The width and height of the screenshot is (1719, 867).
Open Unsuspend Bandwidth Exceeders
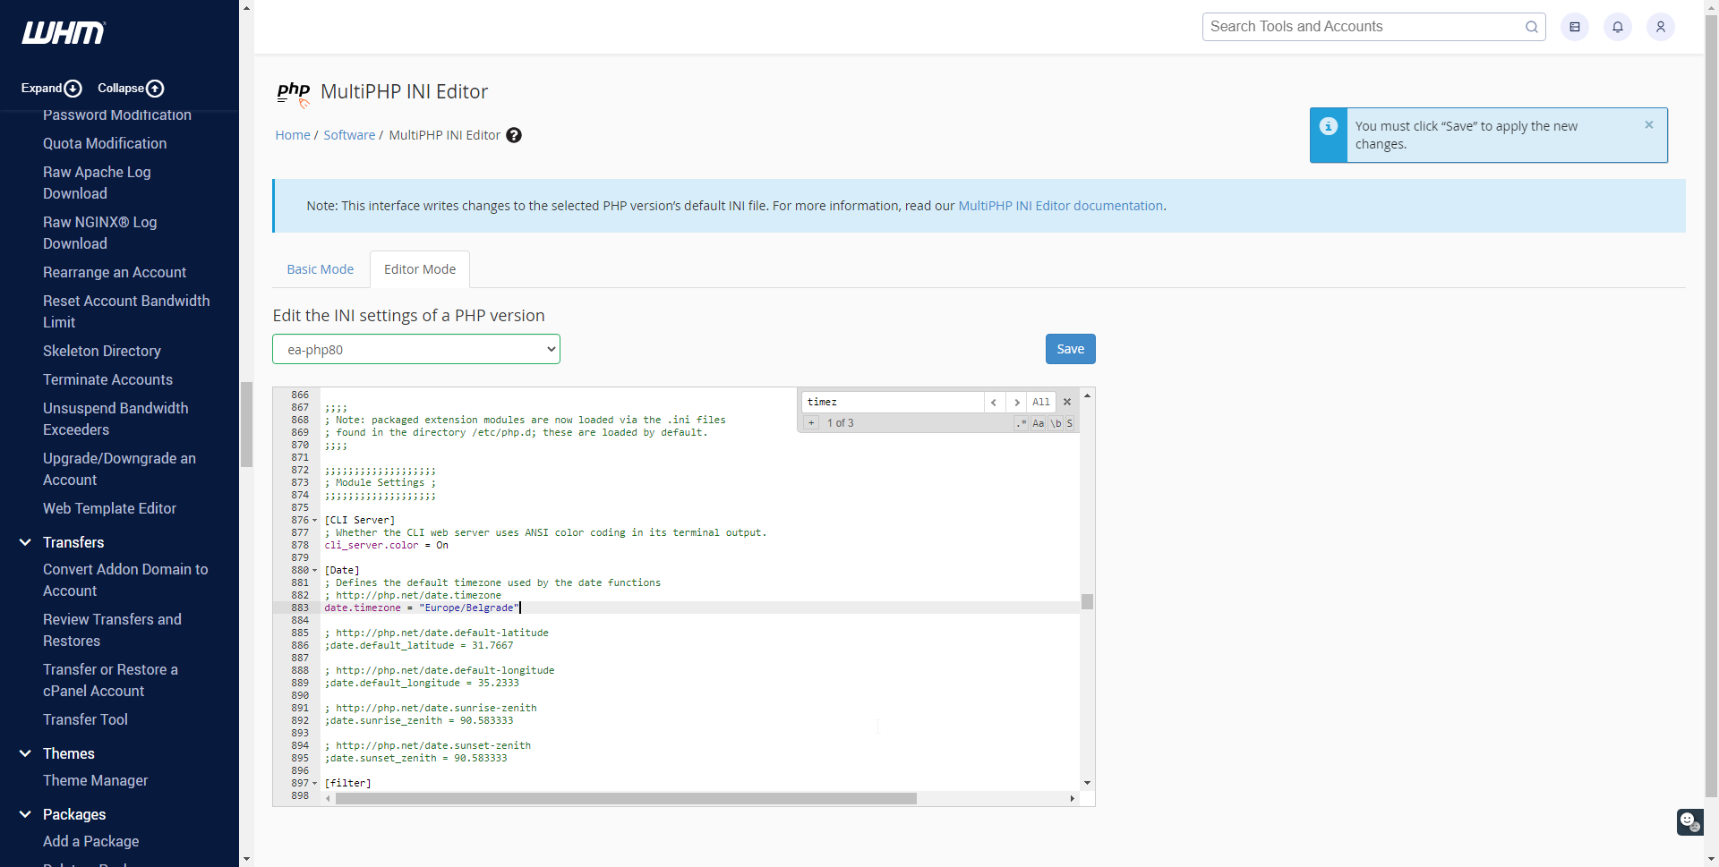coord(115,419)
